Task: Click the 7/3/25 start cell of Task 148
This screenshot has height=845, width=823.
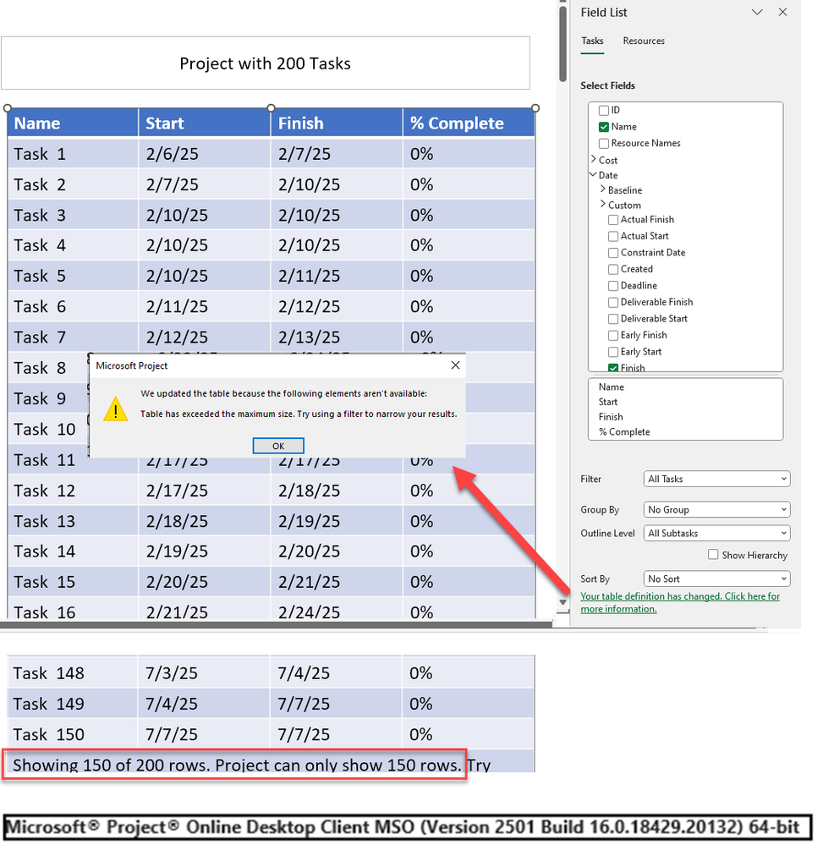Action: (204, 673)
